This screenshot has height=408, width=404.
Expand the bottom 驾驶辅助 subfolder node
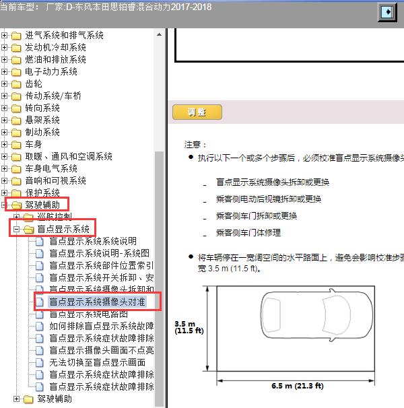(x=16, y=399)
